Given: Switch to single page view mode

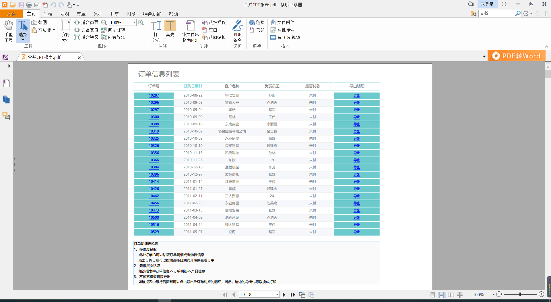Looking at the screenshot, I should (x=432, y=295).
